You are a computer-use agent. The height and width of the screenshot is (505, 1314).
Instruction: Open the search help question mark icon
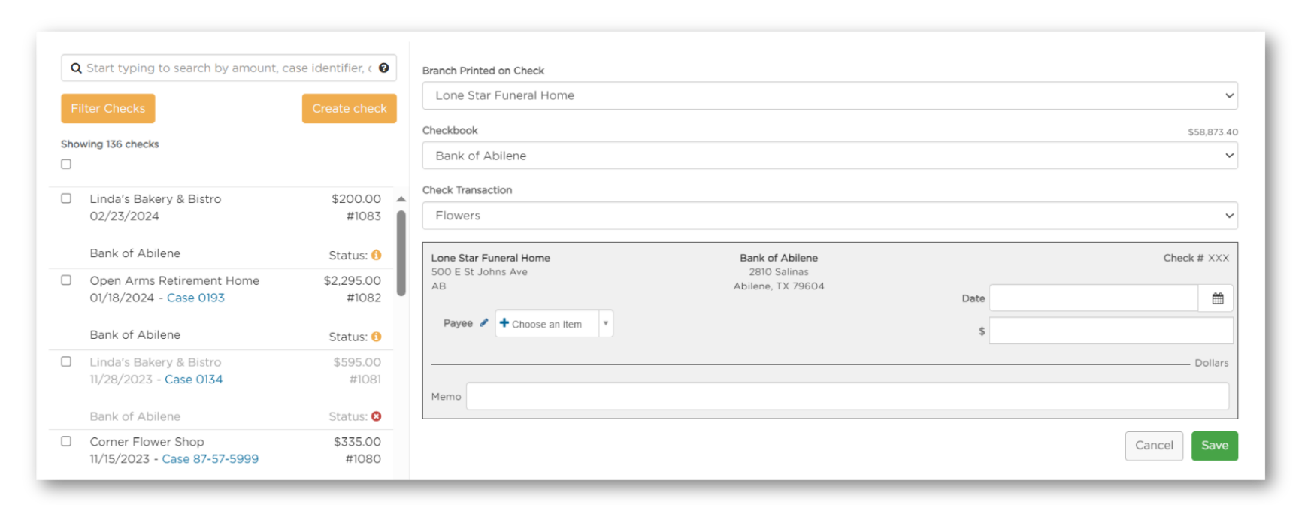point(384,68)
